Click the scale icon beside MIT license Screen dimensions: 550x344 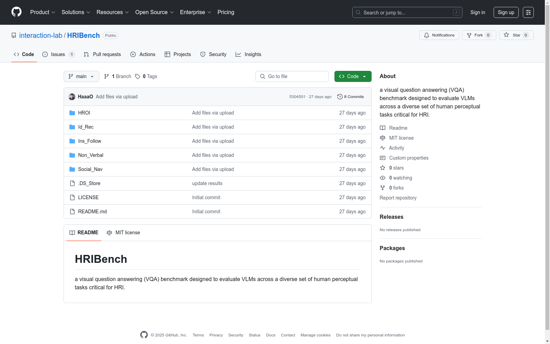click(383, 138)
